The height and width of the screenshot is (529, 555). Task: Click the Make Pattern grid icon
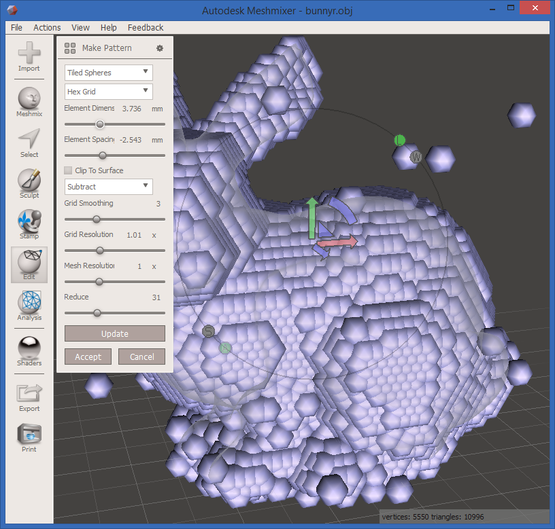click(70, 48)
